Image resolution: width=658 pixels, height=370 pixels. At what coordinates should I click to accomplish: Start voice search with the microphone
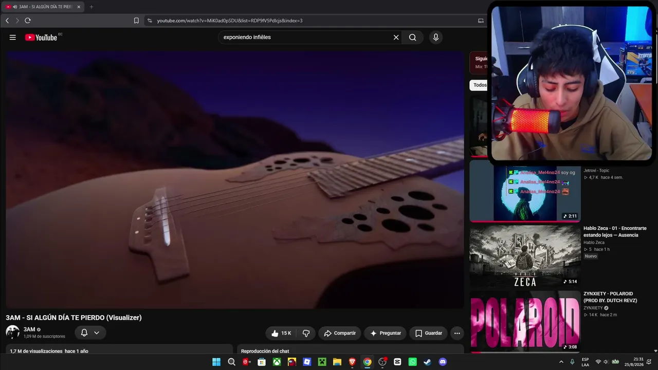tap(436, 37)
